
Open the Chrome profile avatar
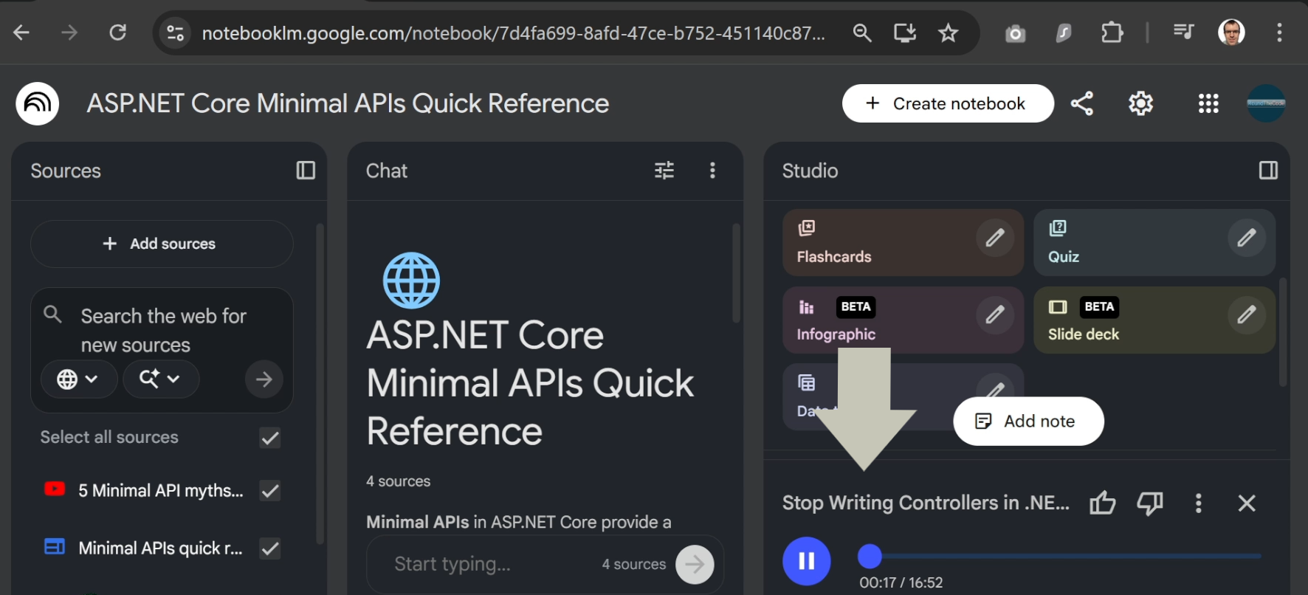pyautogui.click(x=1231, y=32)
